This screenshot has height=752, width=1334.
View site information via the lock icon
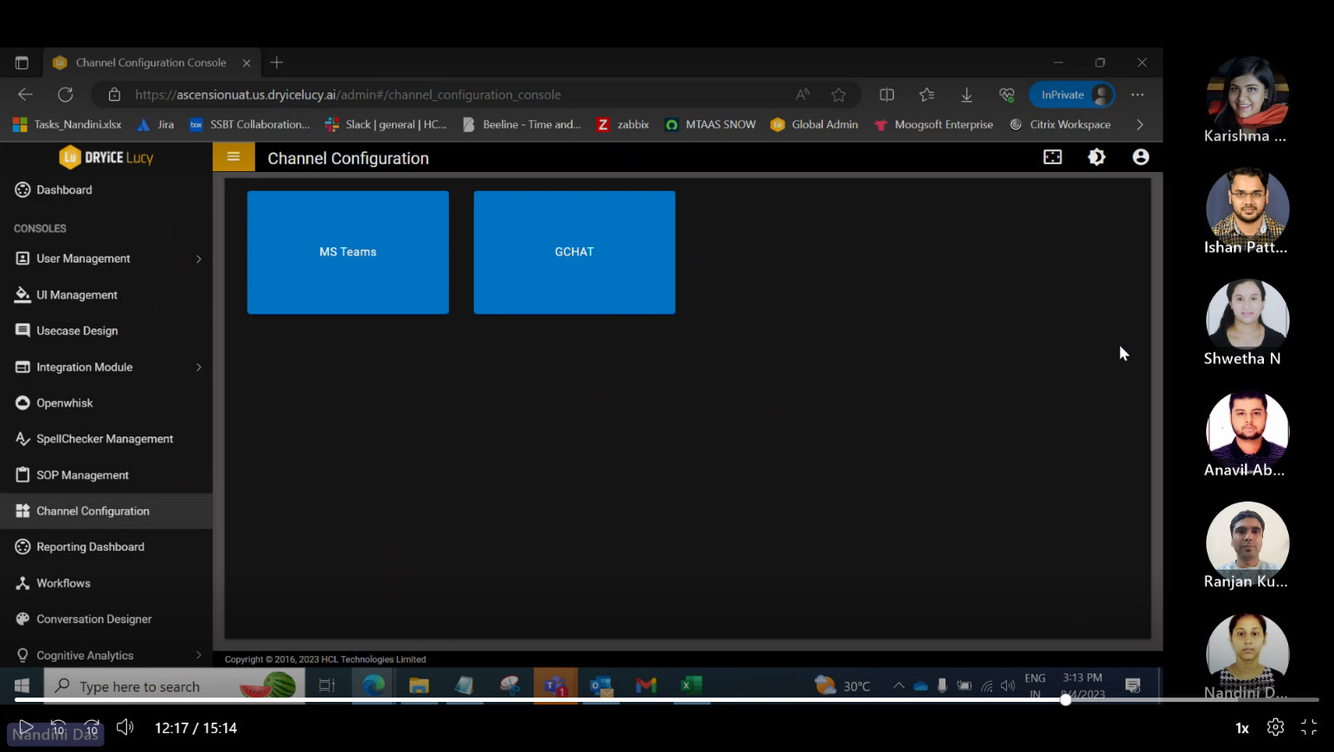tap(114, 94)
